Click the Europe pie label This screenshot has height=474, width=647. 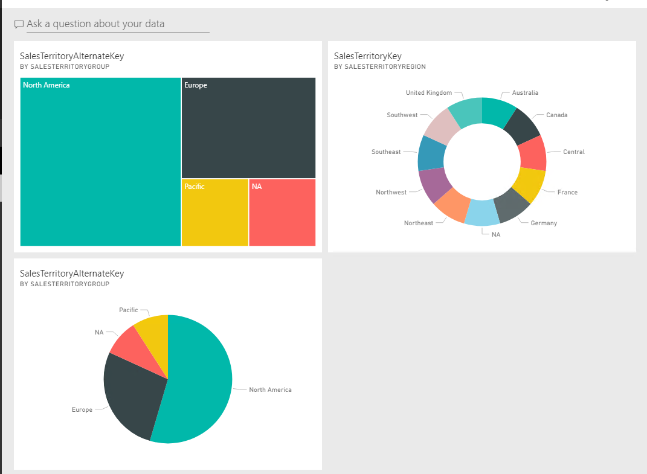[x=82, y=409]
